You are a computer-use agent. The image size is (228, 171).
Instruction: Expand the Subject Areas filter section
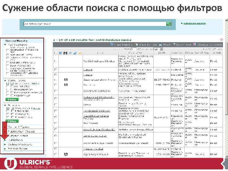(5, 136)
